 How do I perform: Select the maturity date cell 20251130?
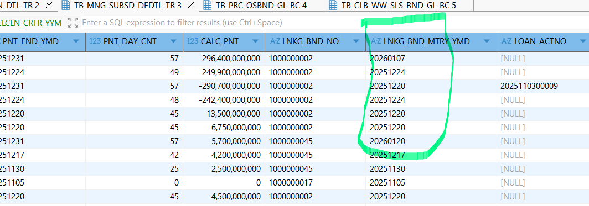tap(431, 169)
